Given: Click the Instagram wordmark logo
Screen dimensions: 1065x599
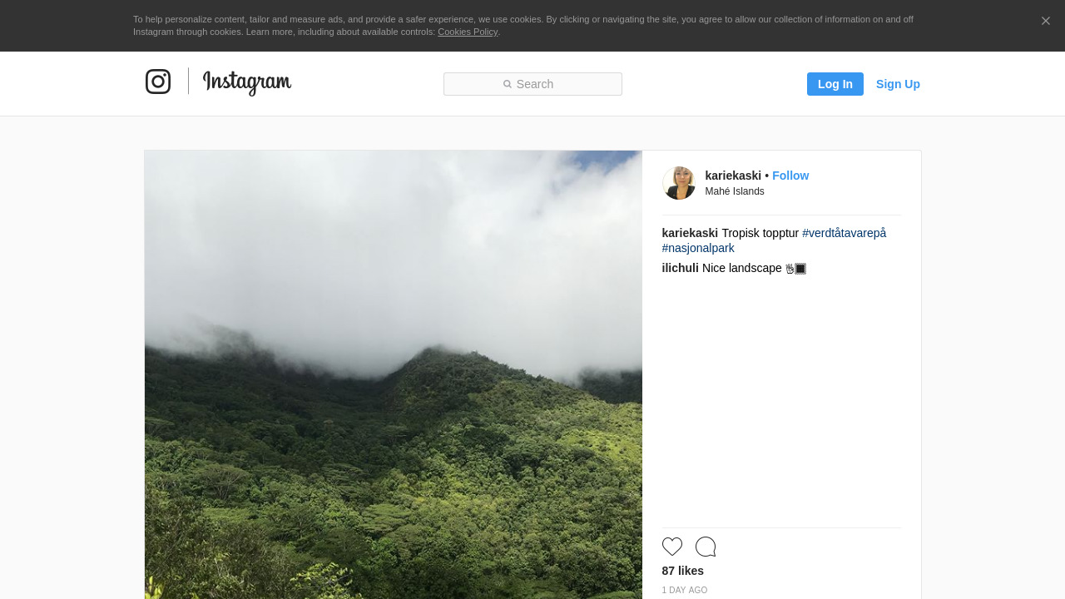Looking at the screenshot, I should click(247, 82).
